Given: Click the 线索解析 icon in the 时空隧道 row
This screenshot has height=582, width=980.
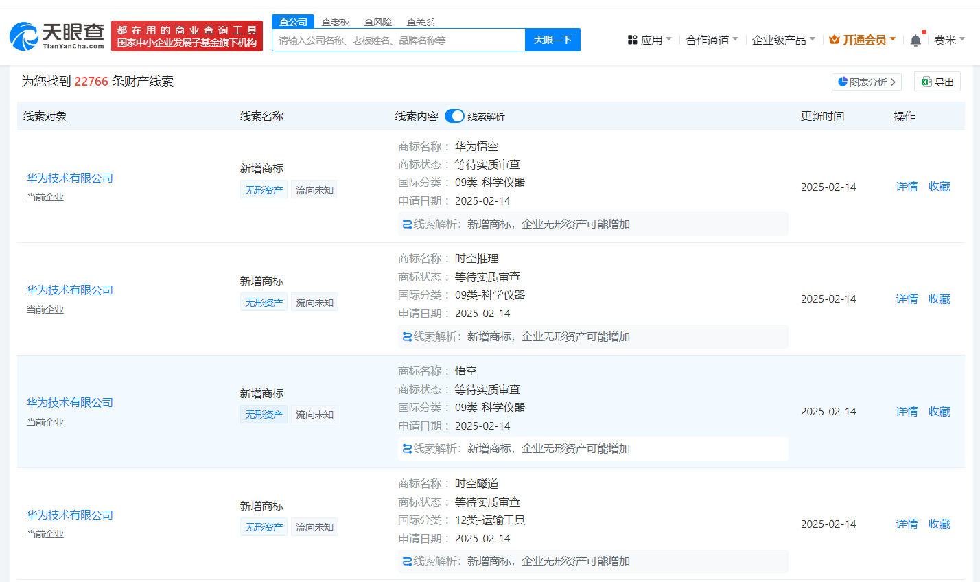Looking at the screenshot, I should pos(407,561).
